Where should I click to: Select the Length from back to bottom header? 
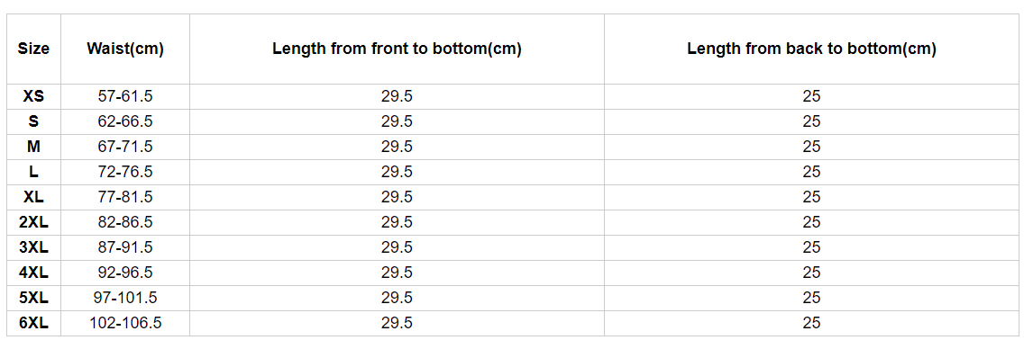(x=811, y=49)
